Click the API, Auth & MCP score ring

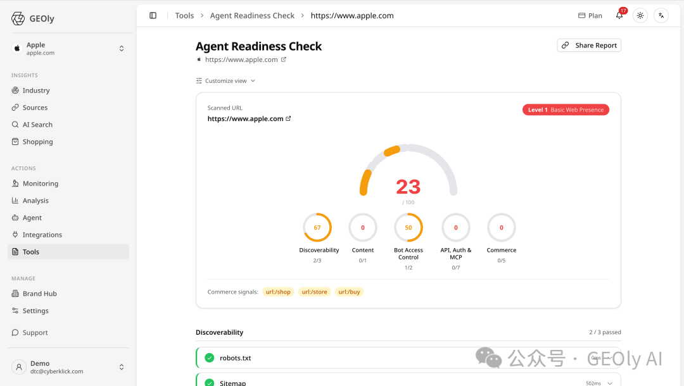pyautogui.click(x=456, y=227)
